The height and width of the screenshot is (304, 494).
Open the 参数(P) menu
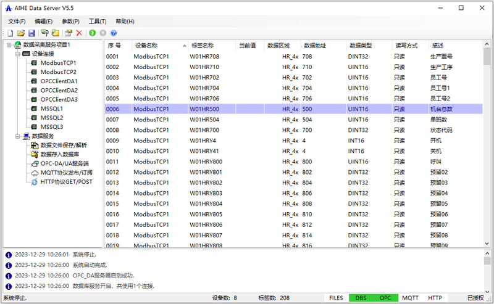pos(70,22)
